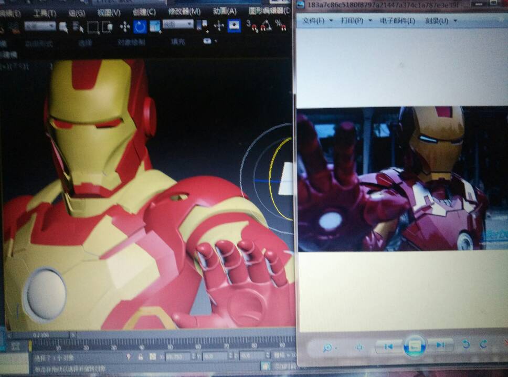
Task: Toggle the selection lock padlock icon
Action: 140,357
